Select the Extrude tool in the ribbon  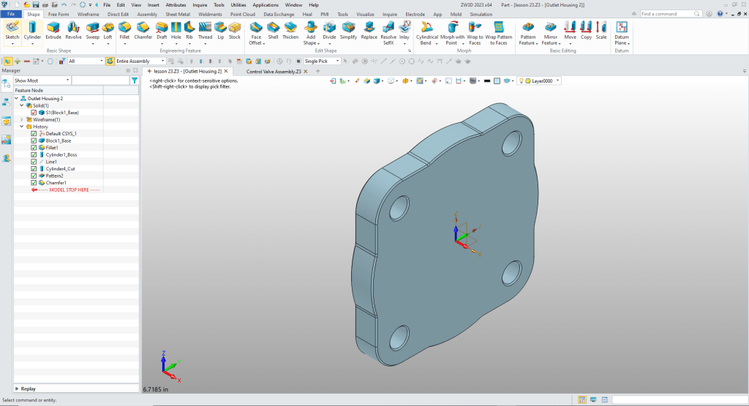tap(53, 29)
